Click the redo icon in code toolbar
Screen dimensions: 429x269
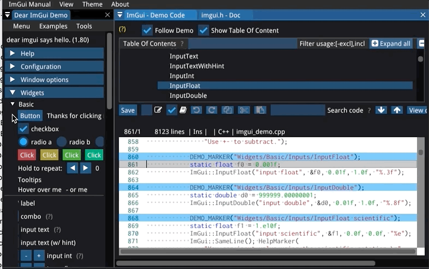[x=212, y=110]
